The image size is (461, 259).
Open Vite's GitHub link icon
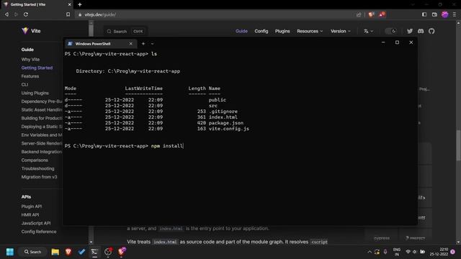point(431,31)
